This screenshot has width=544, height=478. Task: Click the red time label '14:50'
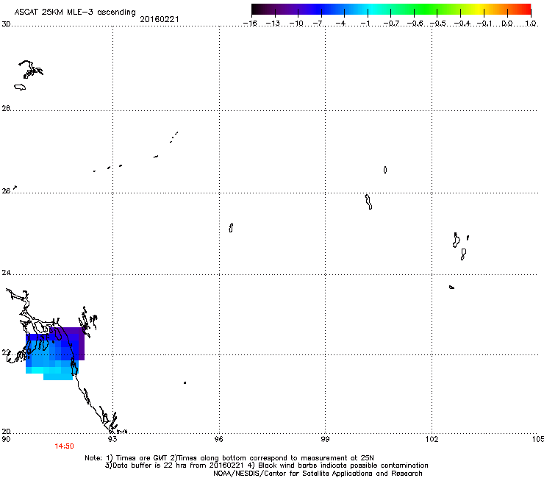[64, 446]
